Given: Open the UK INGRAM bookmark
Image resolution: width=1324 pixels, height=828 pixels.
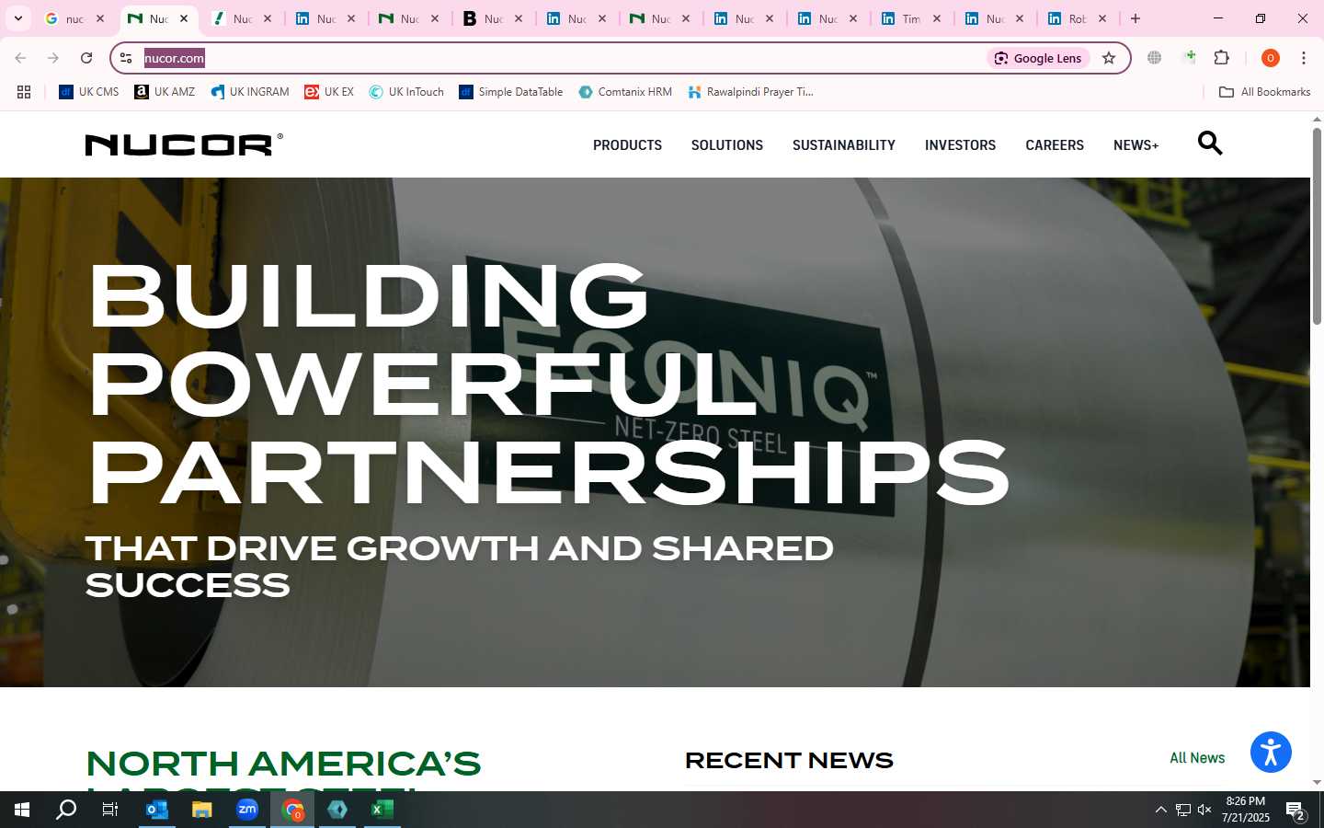Looking at the screenshot, I should coord(249,92).
